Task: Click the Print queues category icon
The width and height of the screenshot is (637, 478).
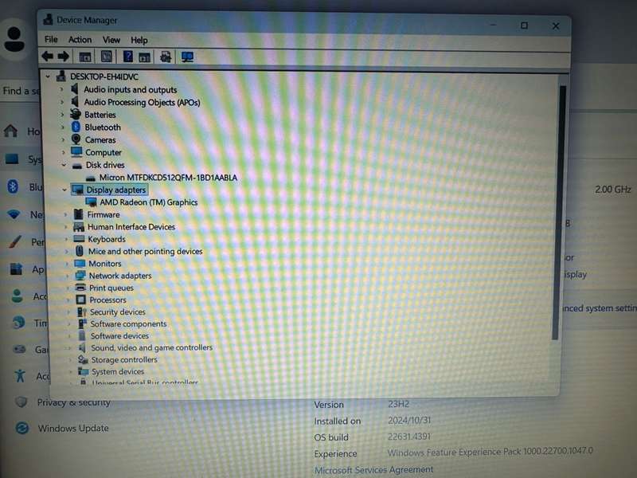Action: [81, 288]
